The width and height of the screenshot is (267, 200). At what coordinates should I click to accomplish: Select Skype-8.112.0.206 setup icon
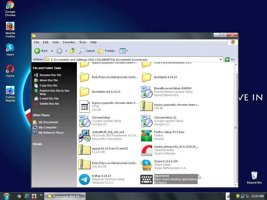(146, 165)
